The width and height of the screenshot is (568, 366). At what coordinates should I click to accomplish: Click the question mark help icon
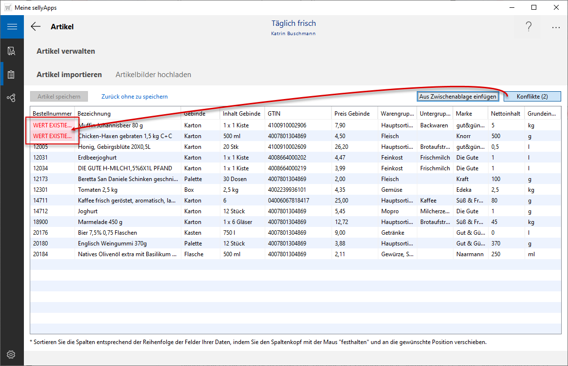[x=529, y=27]
